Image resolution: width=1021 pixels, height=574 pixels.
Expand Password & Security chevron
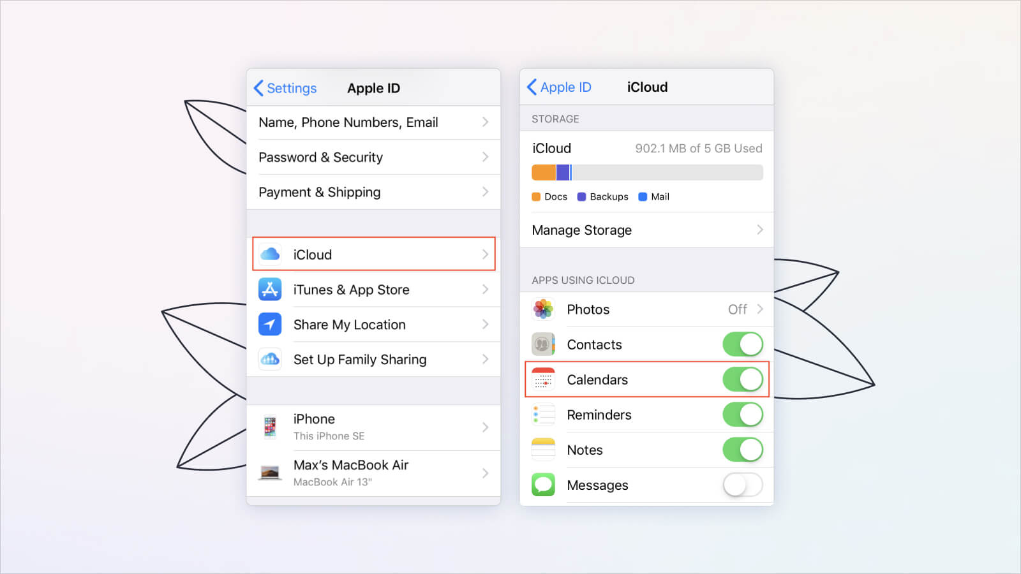pyautogui.click(x=485, y=157)
